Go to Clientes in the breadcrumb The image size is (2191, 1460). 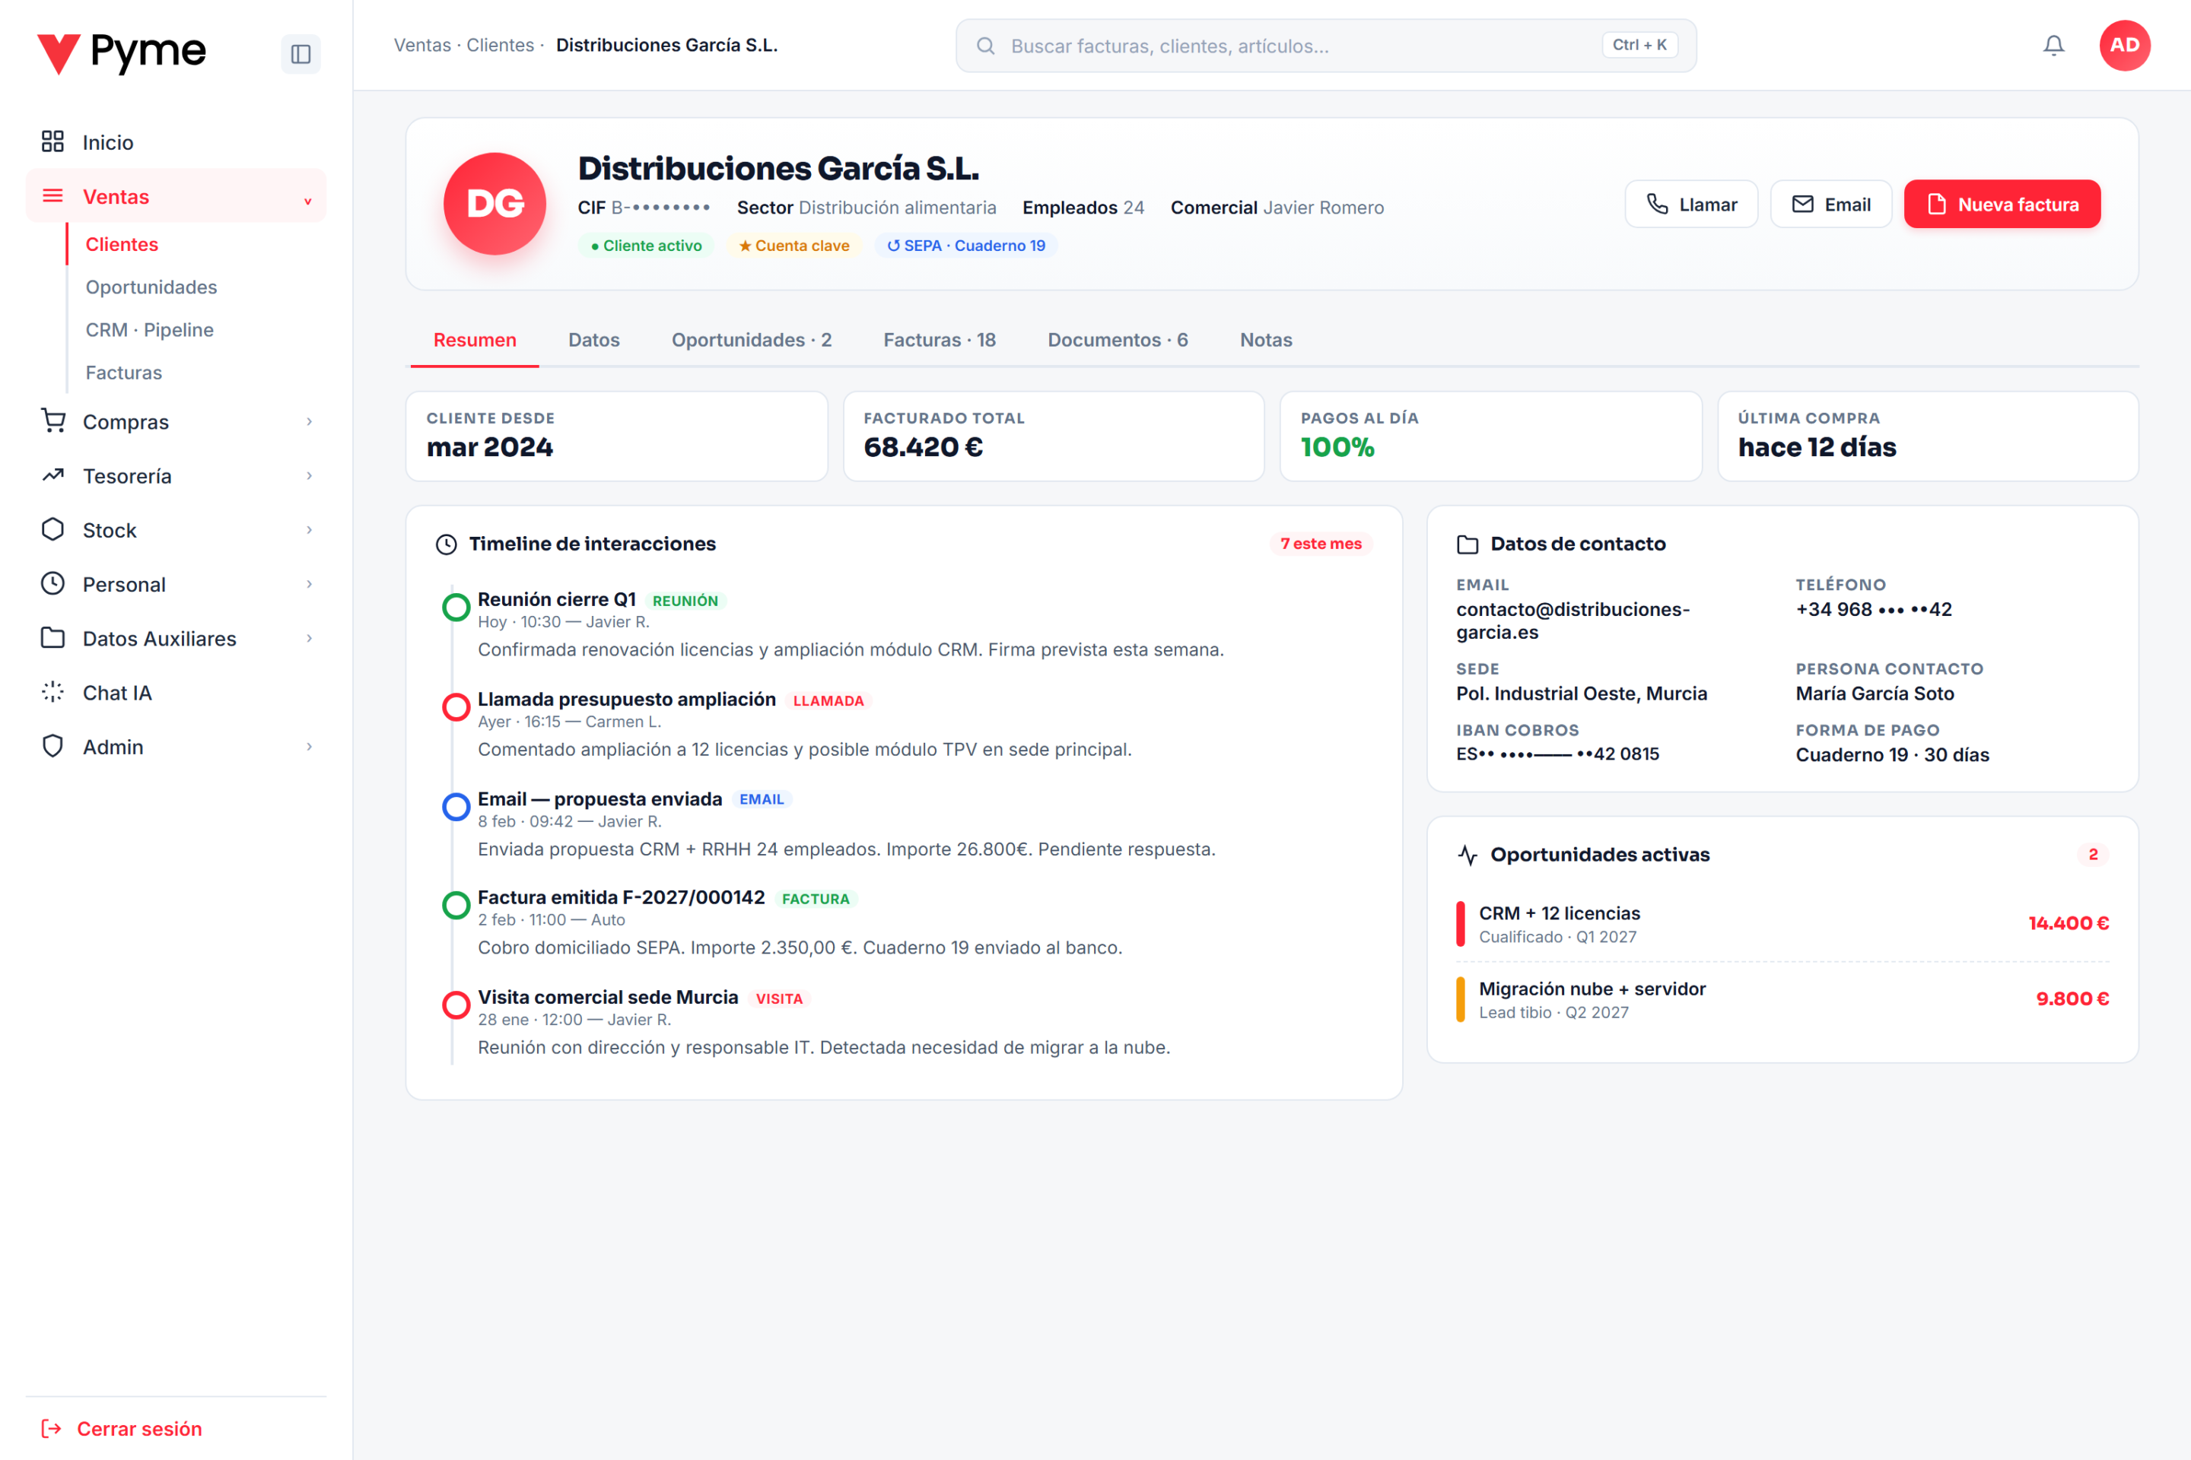pyautogui.click(x=501, y=45)
